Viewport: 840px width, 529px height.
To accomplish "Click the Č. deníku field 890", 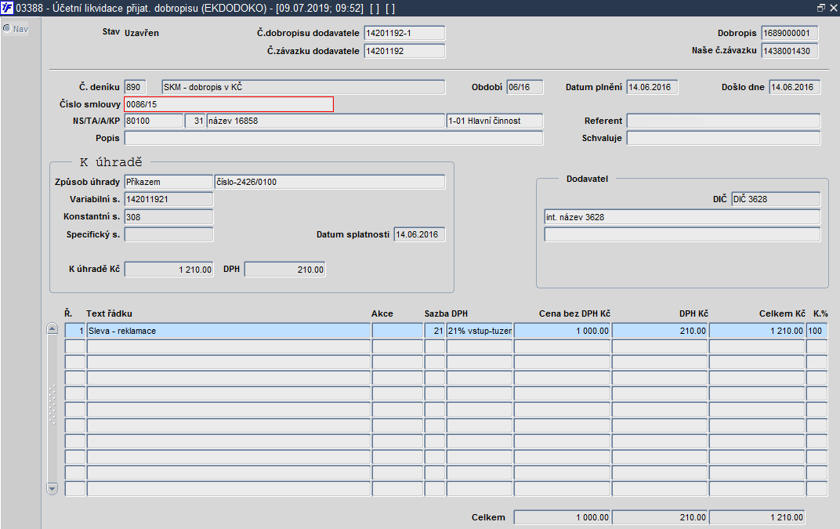I will point(135,87).
